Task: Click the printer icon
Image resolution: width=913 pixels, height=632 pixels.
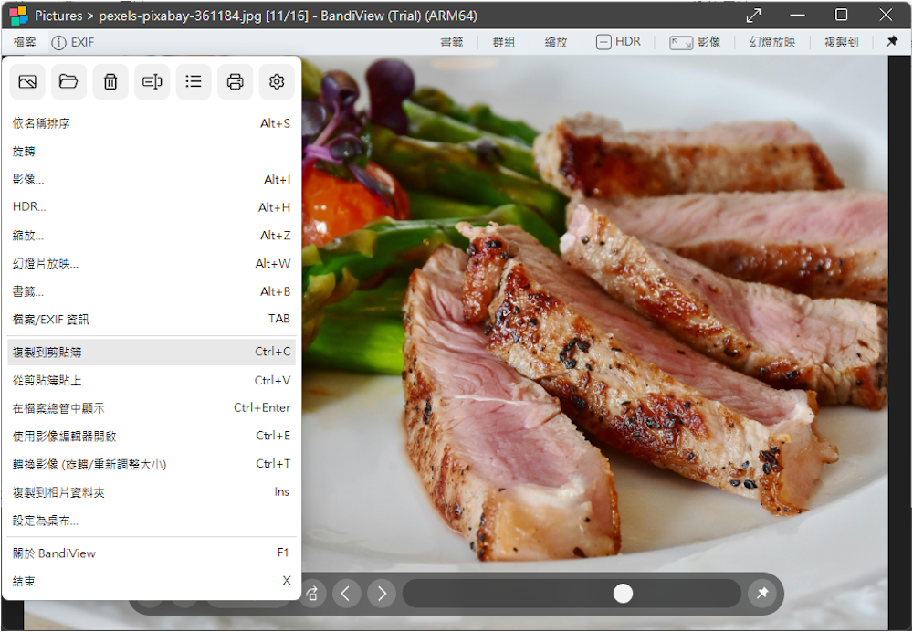Action: 235,82
